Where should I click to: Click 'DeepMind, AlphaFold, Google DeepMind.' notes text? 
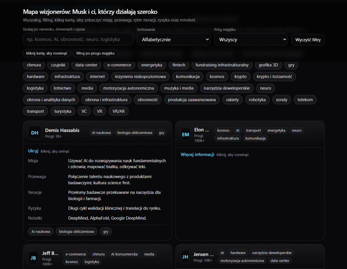point(107,218)
